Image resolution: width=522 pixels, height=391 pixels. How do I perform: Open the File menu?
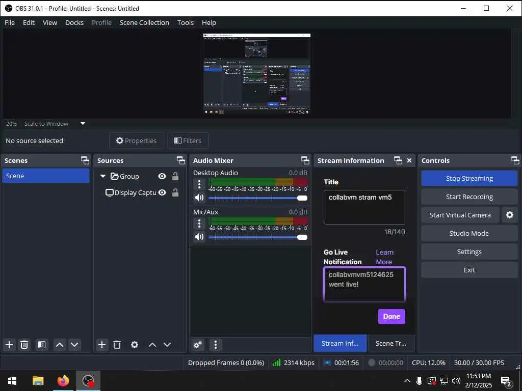pyautogui.click(x=10, y=22)
